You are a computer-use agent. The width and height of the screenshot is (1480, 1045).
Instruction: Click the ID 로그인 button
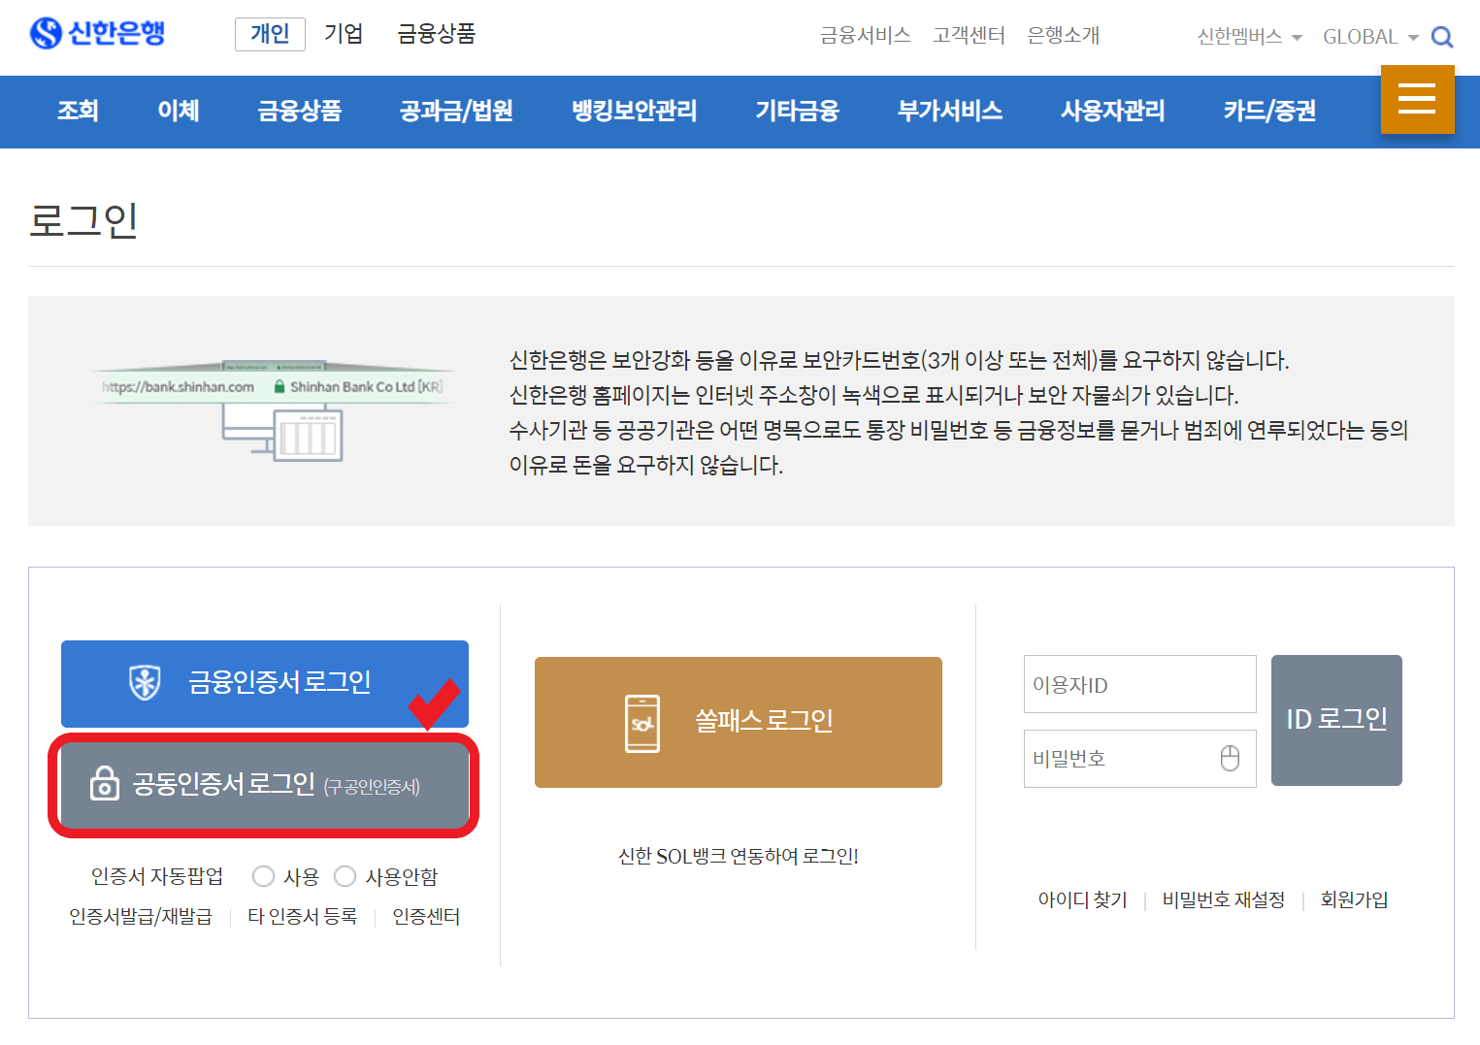(x=1336, y=720)
